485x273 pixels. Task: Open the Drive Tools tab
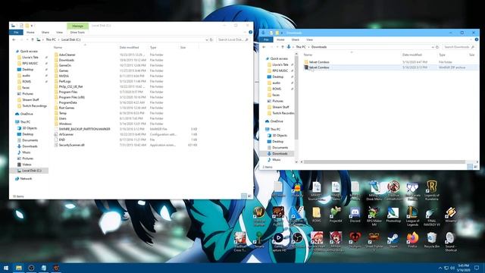pos(77,32)
